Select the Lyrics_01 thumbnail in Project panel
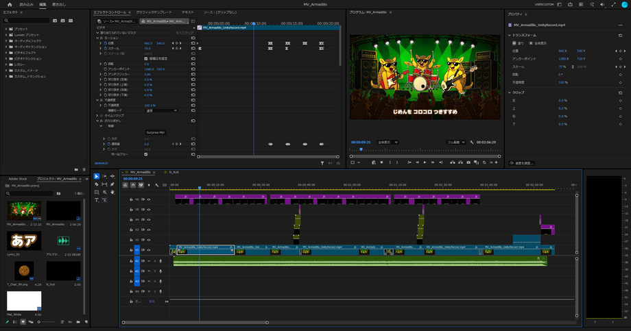The height and width of the screenshot is (331, 631). pyautogui.click(x=24, y=241)
